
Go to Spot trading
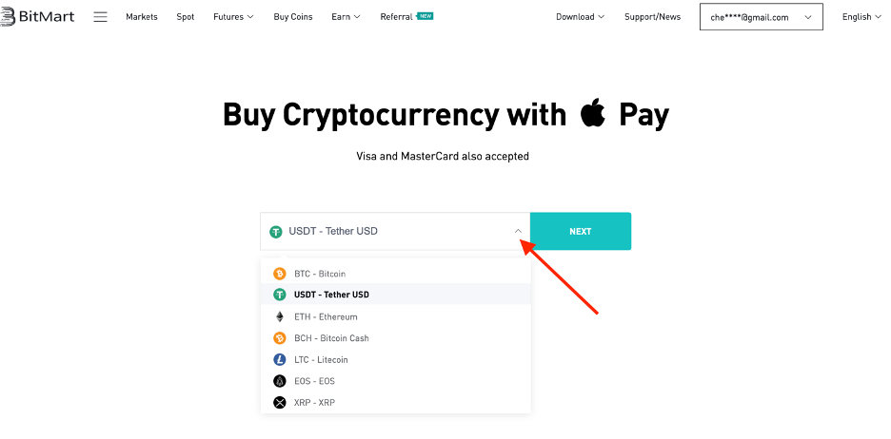[x=186, y=17]
